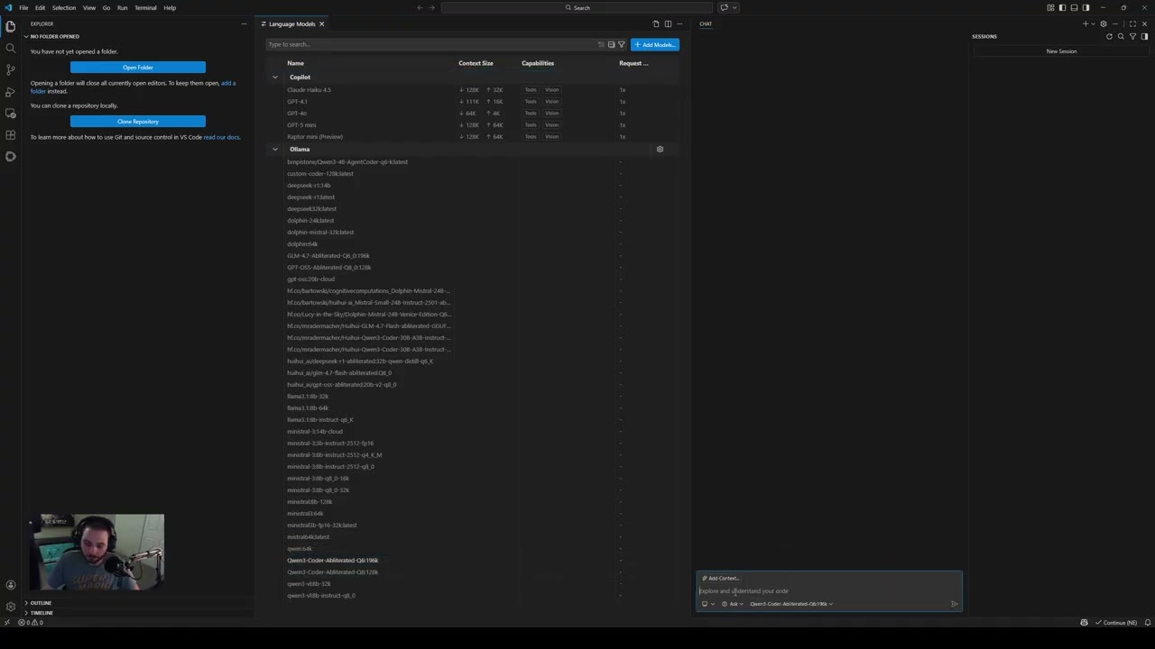Customize layout icon in title bar
Viewport: 1155px width, 649px height.
click(x=1050, y=7)
